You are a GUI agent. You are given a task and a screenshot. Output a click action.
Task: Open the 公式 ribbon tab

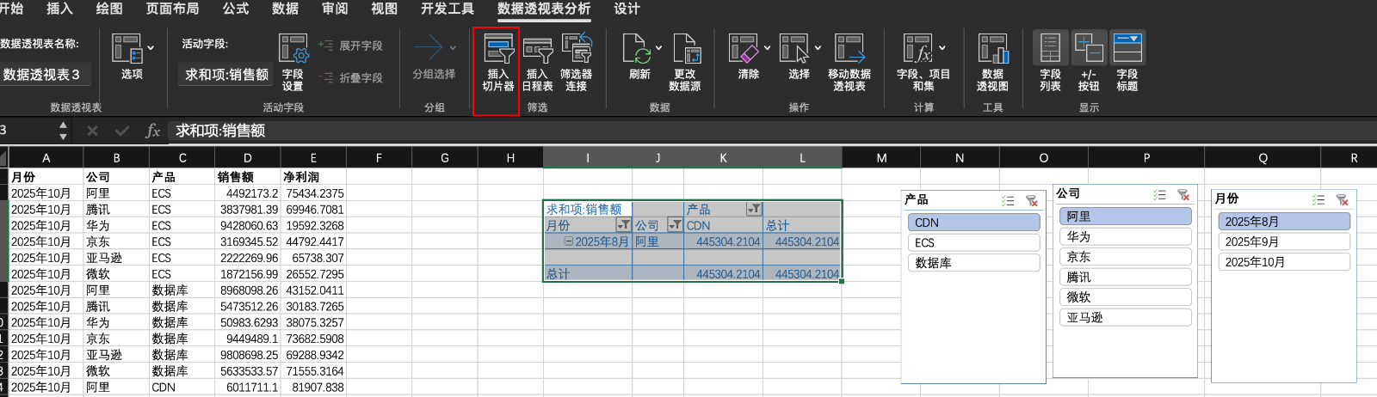click(235, 9)
